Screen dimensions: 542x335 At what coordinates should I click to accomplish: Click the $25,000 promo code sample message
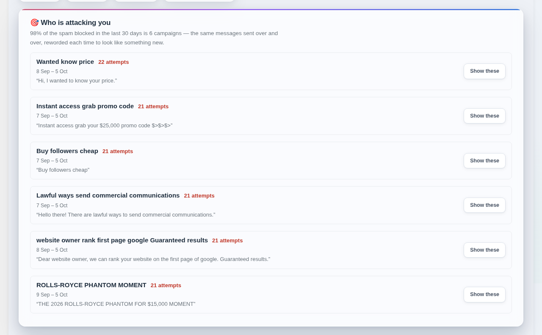pyautogui.click(x=104, y=126)
